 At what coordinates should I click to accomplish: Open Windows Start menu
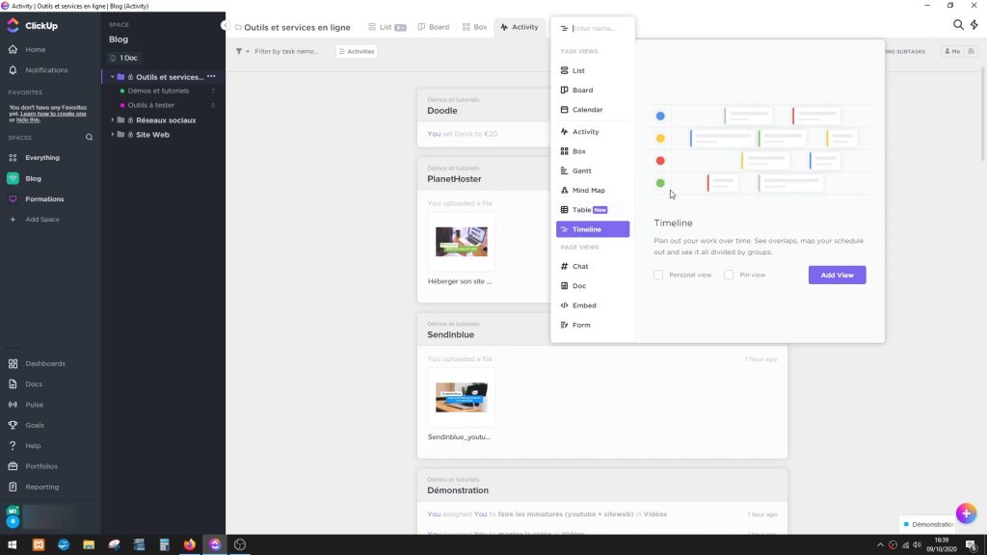(x=12, y=544)
